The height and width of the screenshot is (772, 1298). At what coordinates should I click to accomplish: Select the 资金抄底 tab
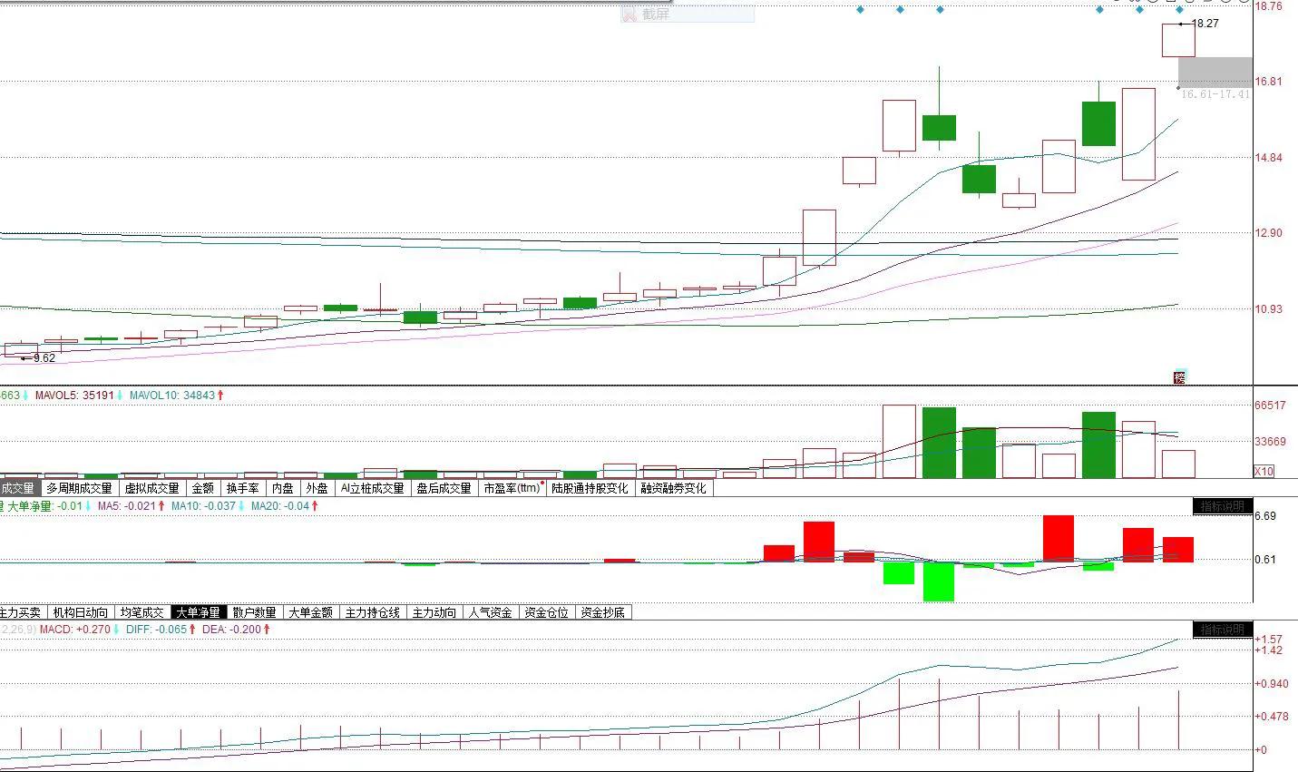pyautogui.click(x=603, y=612)
